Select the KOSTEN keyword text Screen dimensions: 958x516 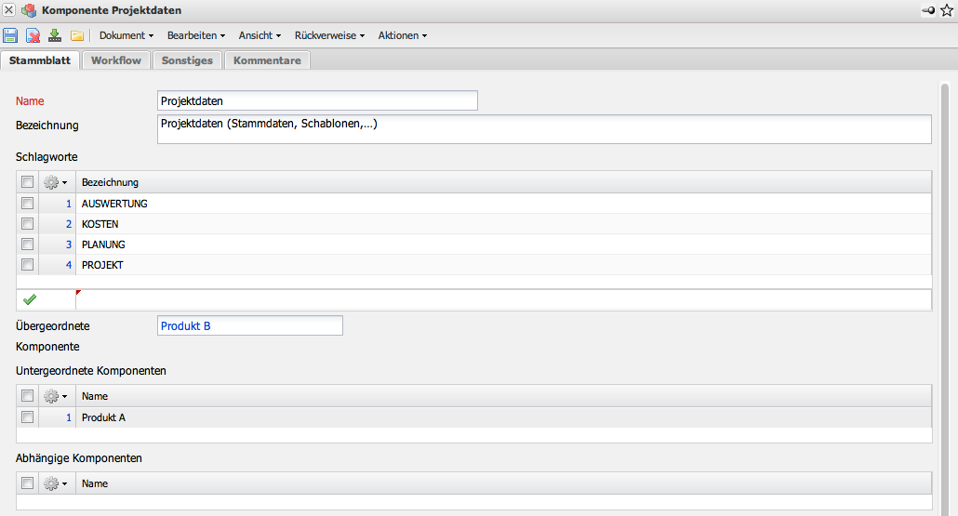[100, 224]
